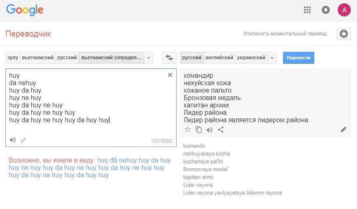The image size is (357, 209).
Task: Suggest an edit with the pencil icon
Action: point(343,130)
